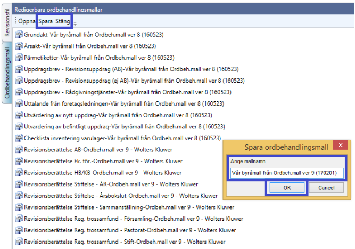
Task: Open the toolbar overflow arrow
Action: 75,23
